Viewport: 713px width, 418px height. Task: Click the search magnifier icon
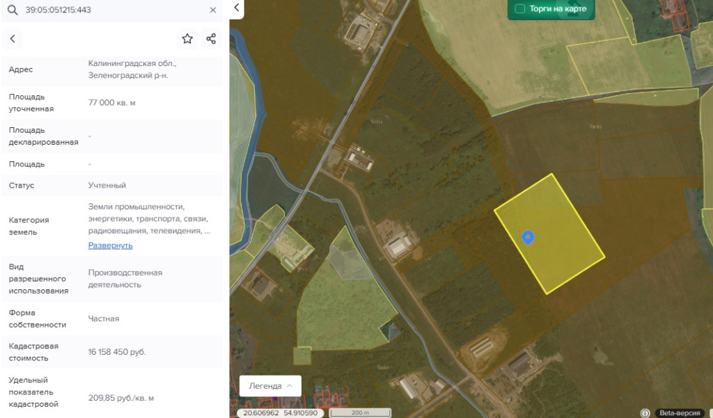click(x=12, y=10)
